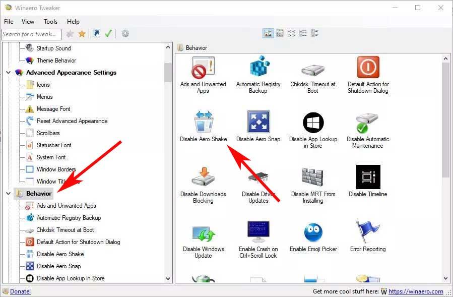The image size is (453, 297).
Task: Open the View menu
Action: coord(28,22)
